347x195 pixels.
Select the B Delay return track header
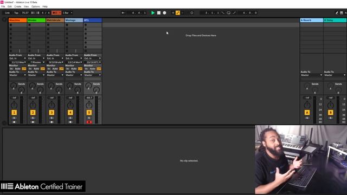(x=335, y=20)
